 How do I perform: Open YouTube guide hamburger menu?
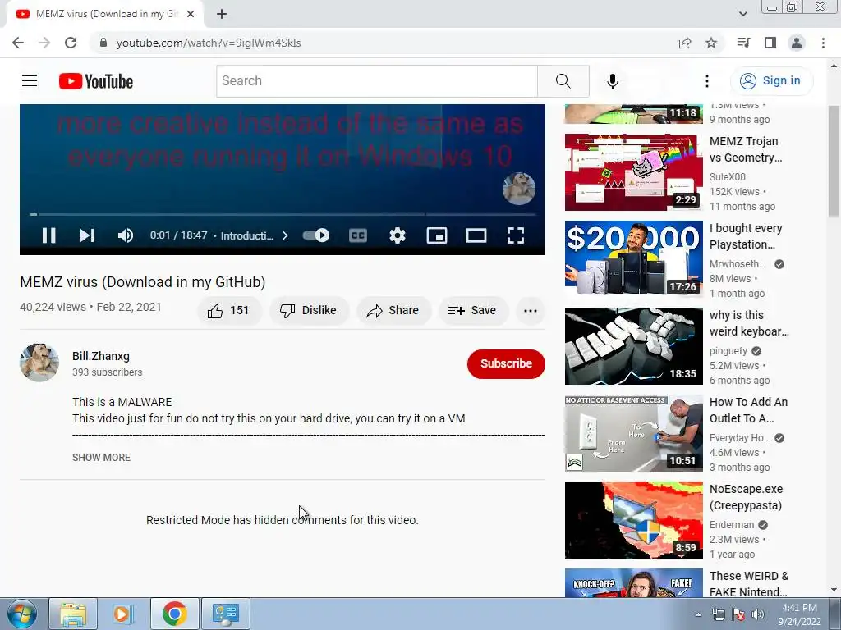pos(30,81)
